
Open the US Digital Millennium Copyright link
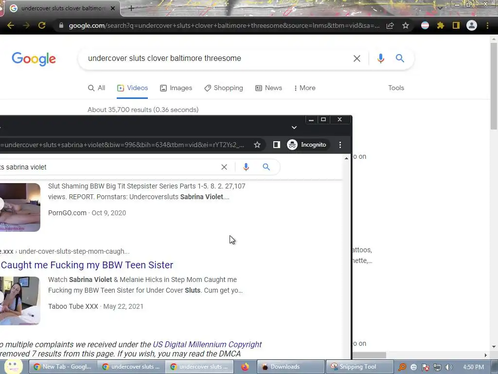207,344
